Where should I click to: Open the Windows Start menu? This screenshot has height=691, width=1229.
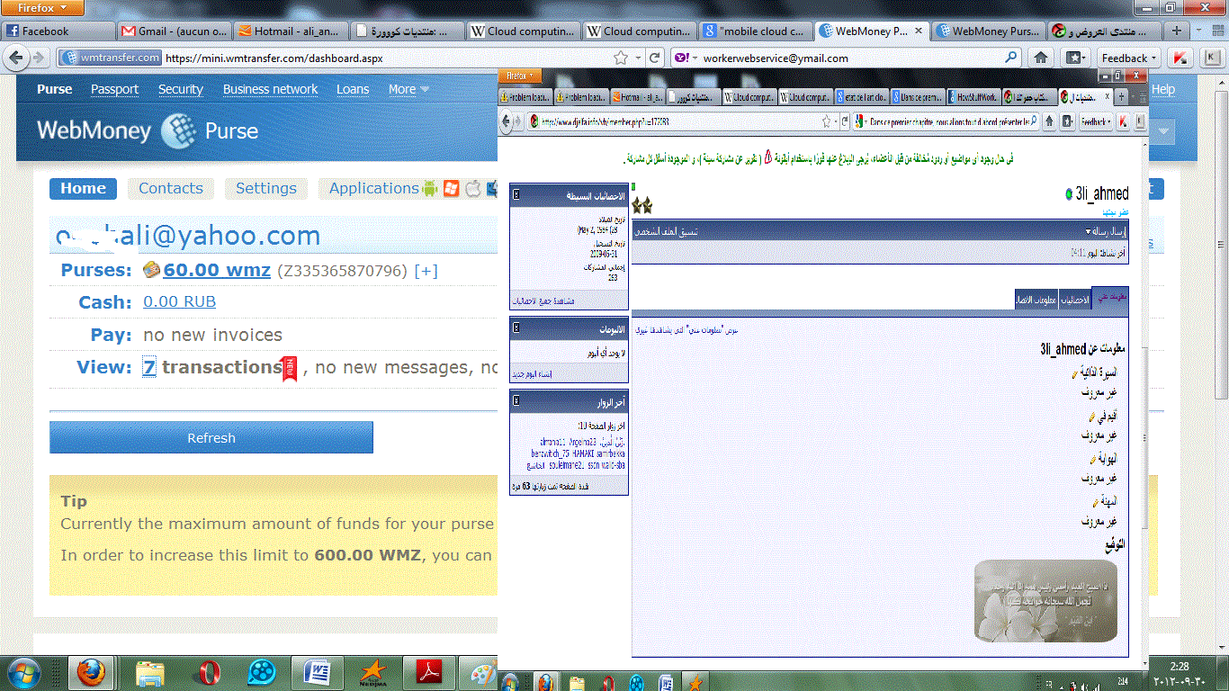(x=22, y=673)
